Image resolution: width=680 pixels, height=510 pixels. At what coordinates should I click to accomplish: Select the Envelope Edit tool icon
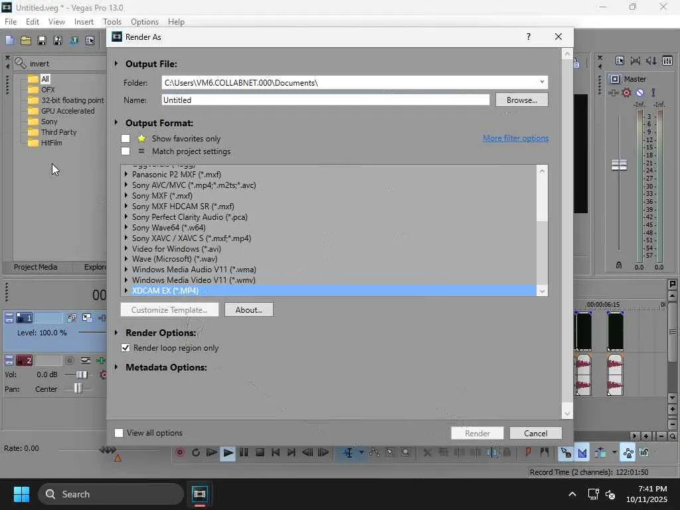375,453
